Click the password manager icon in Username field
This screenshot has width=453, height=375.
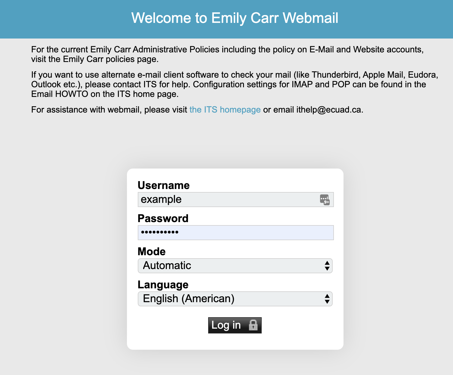point(325,200)
